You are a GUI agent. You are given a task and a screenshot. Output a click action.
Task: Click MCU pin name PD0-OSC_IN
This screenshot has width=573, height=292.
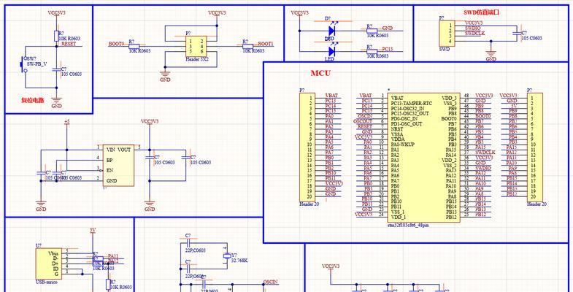(x=404, y=119)
